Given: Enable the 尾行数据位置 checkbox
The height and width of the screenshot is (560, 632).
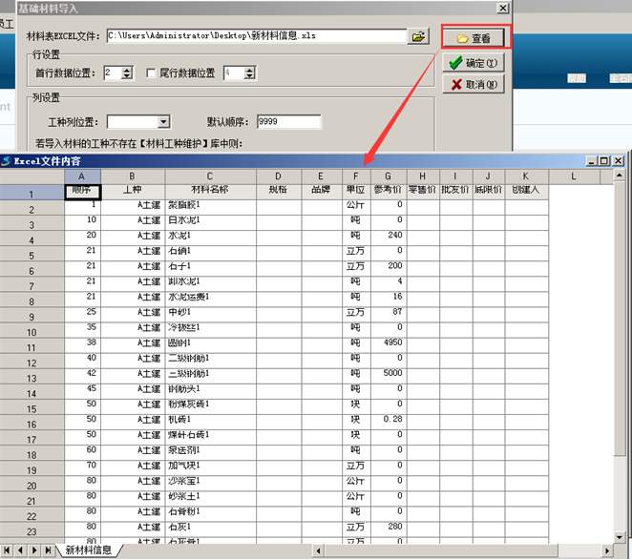Looking at the screenshot, I should pos(152,73).
